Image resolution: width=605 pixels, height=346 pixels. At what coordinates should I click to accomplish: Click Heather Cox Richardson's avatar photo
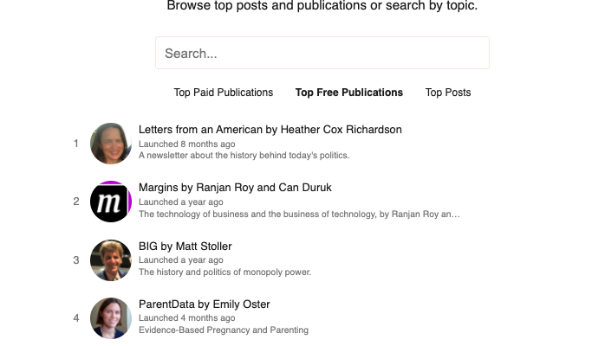pyautogui.click(x=111, y=144)
